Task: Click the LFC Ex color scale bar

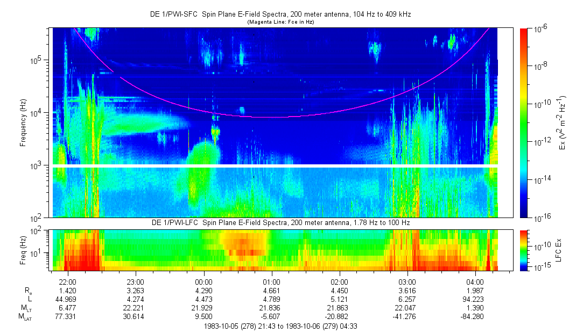Action: 523,250
